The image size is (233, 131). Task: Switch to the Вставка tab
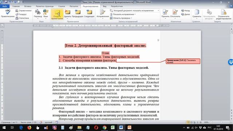(x=28, y=6)
